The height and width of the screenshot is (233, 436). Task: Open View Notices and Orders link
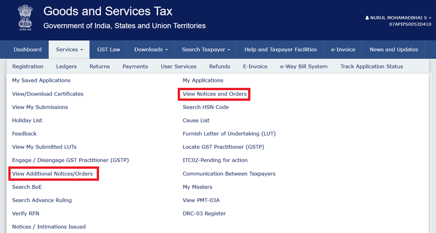point(215,94)
